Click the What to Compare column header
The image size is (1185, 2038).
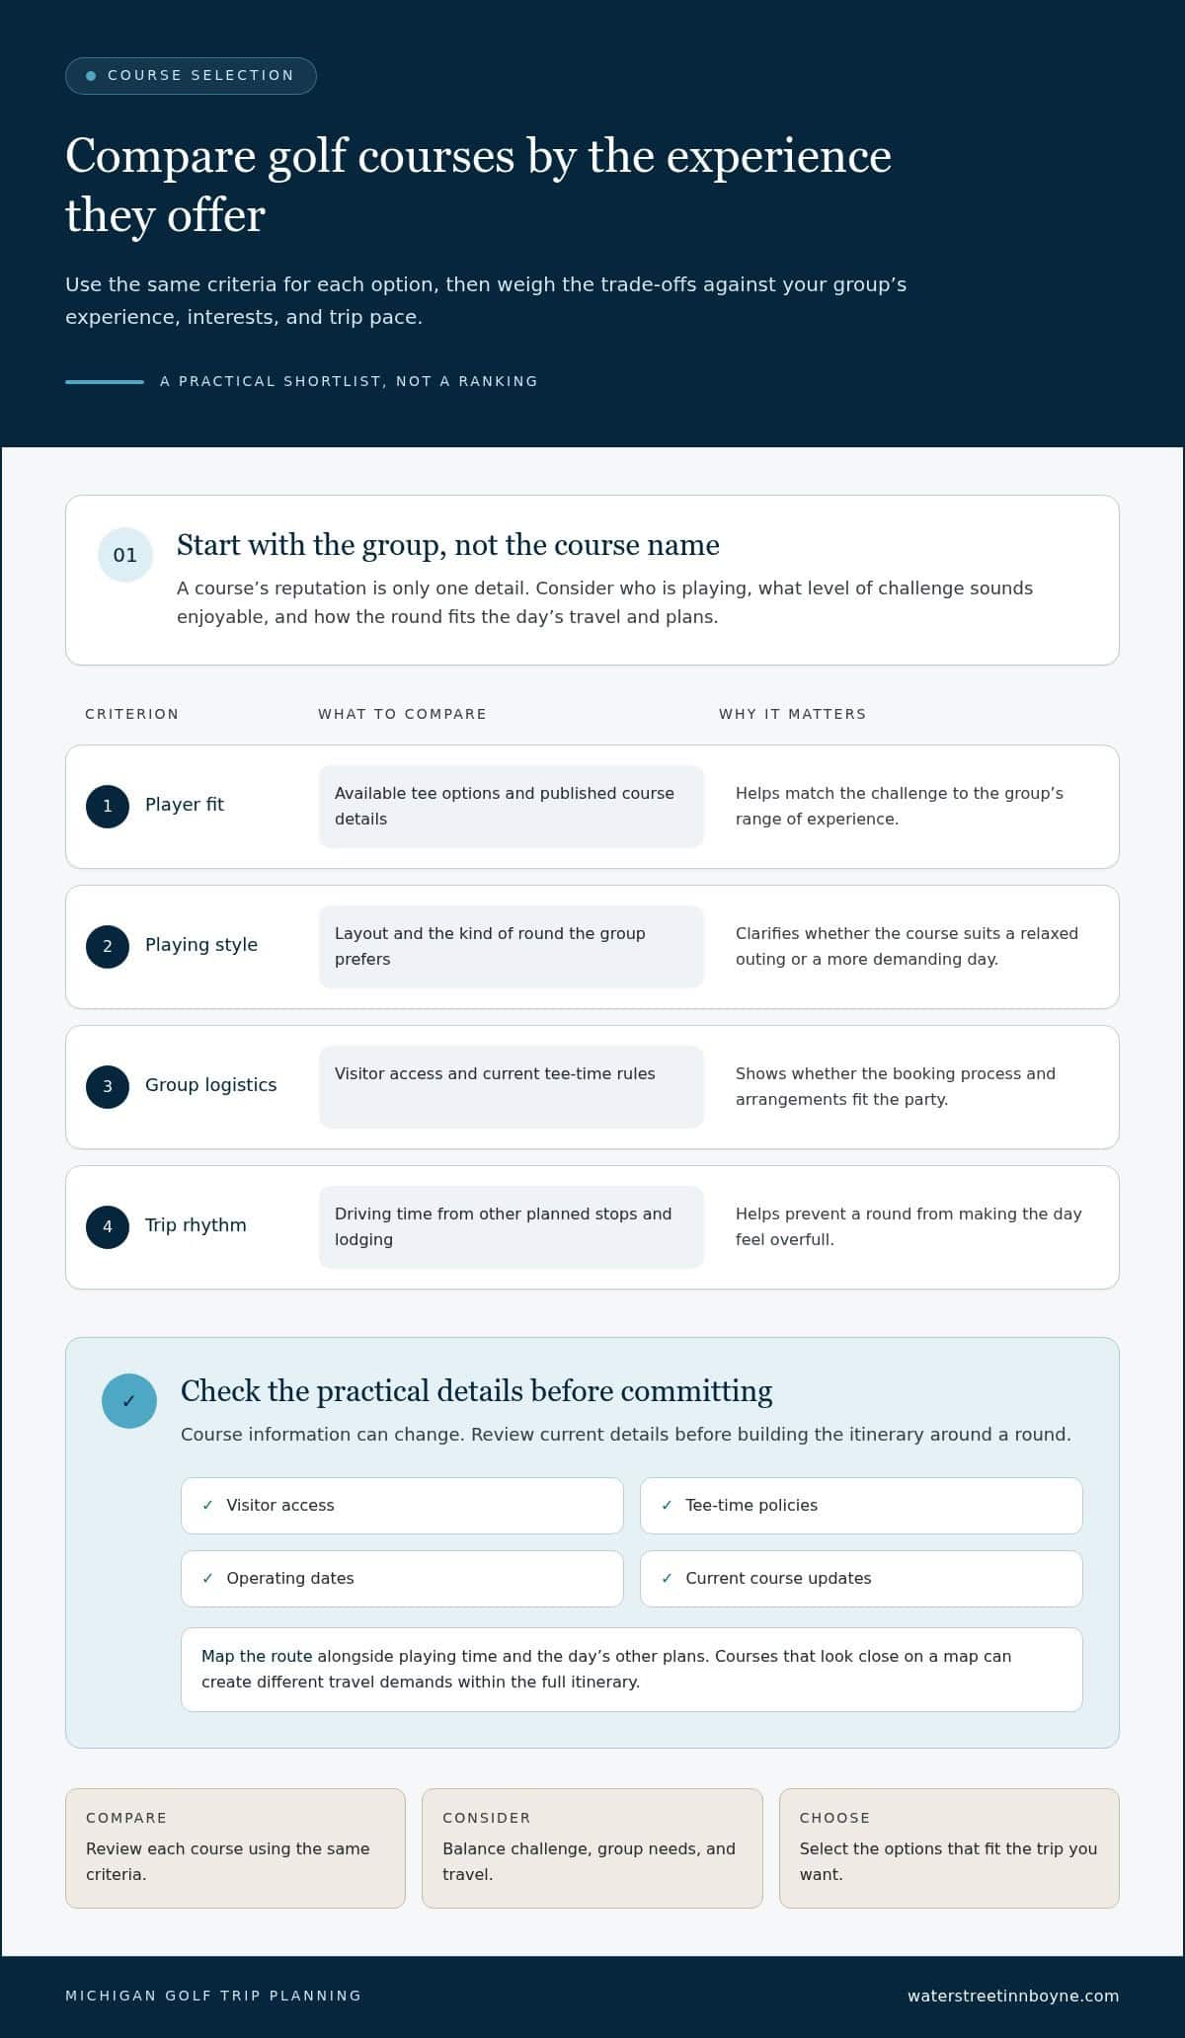point(402,714)
